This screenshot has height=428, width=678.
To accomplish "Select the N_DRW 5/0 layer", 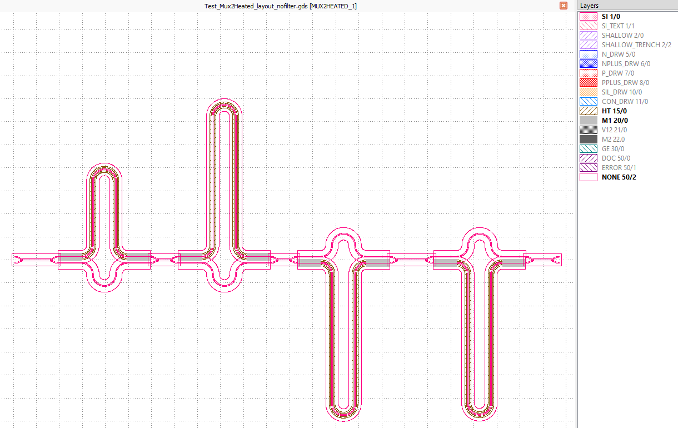I will point(618,54).
